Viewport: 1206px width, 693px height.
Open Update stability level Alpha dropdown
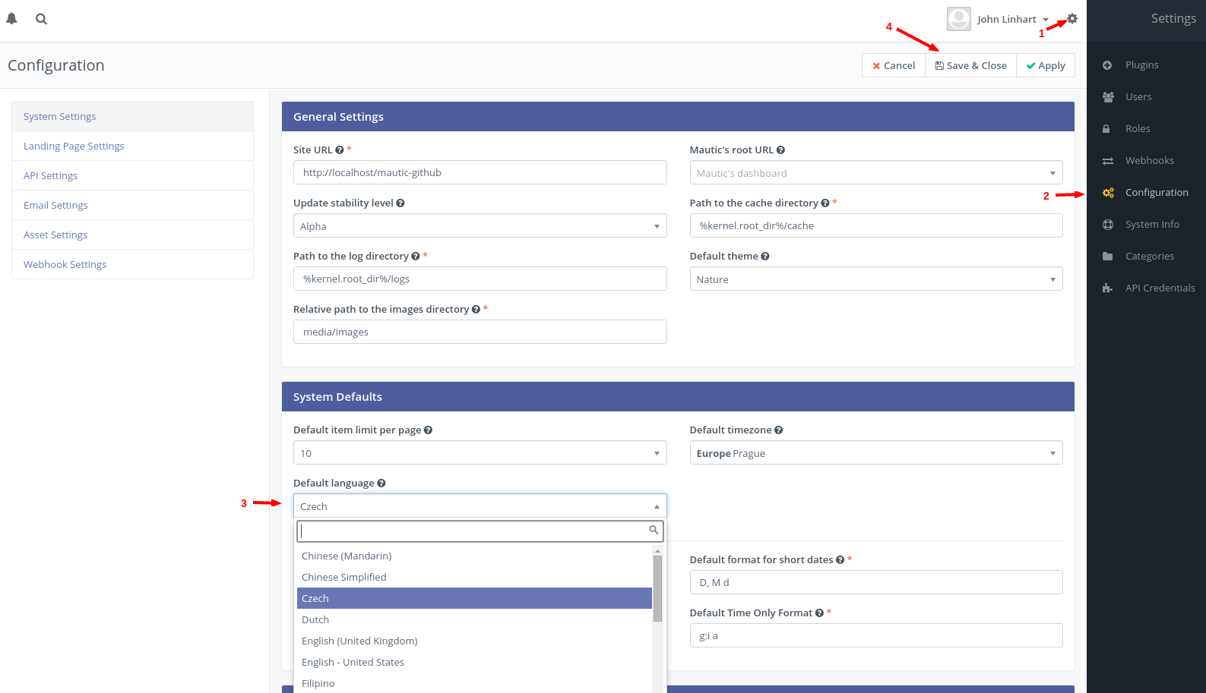coord(480,226)
